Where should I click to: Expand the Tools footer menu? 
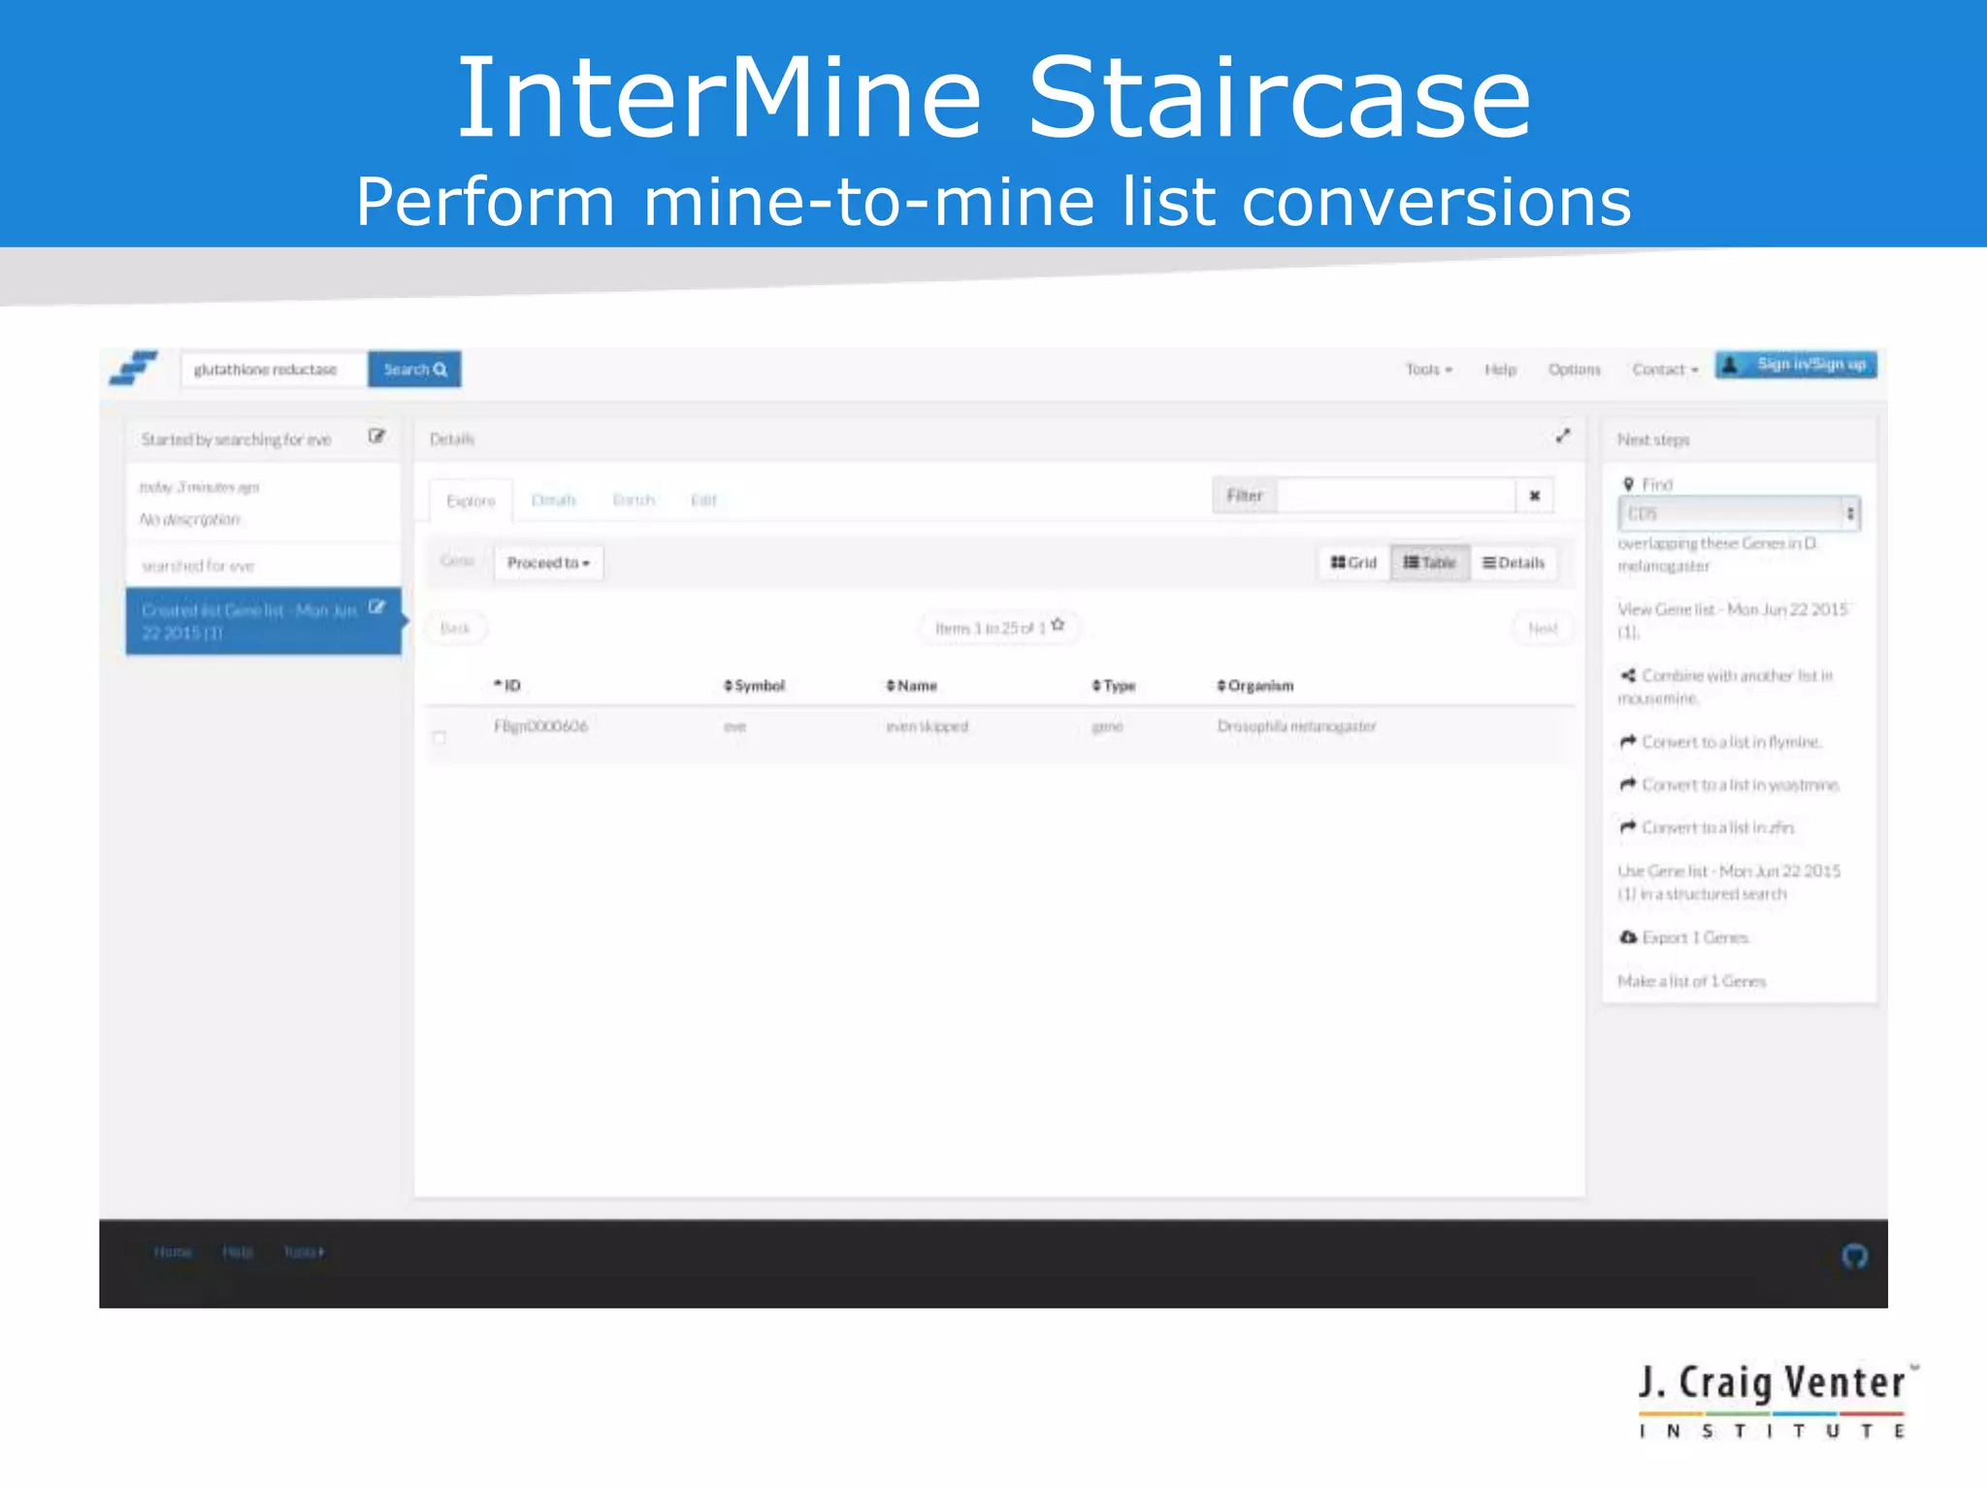pos(304,1252)
